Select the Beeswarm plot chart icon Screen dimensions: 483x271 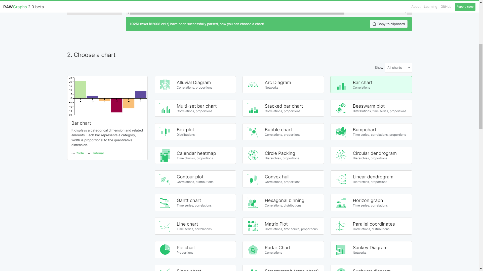(341, 108)
